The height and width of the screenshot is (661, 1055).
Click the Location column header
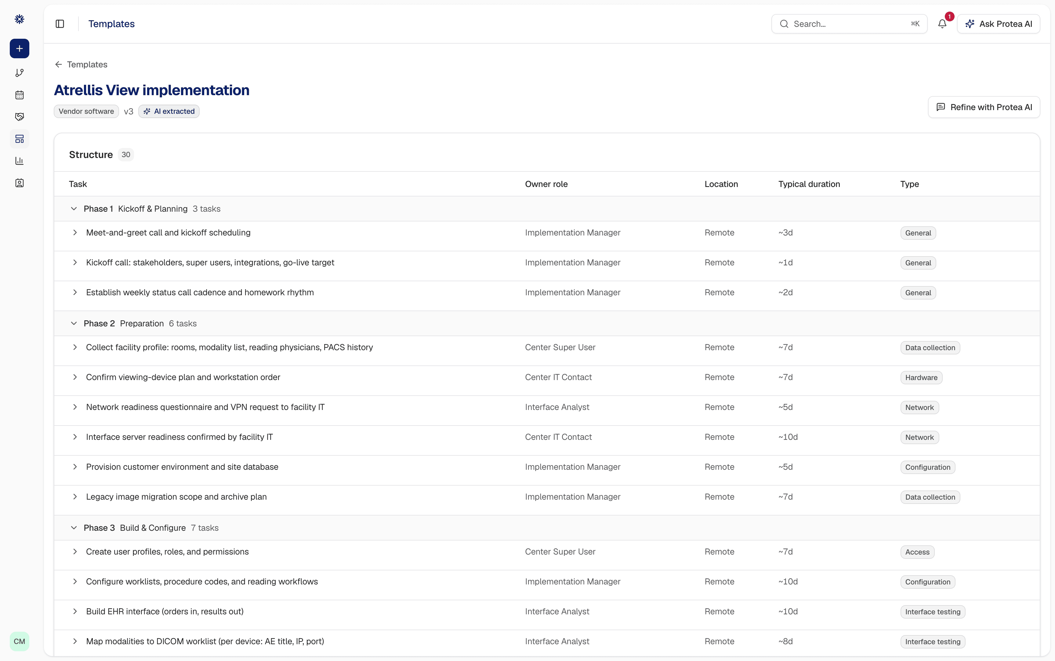721,184
